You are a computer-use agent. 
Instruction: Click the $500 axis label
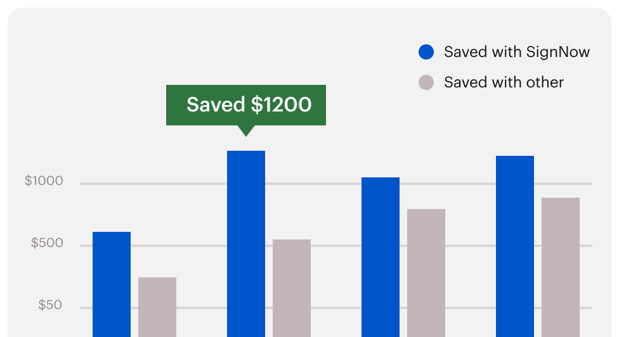click(x=47, y=243)
